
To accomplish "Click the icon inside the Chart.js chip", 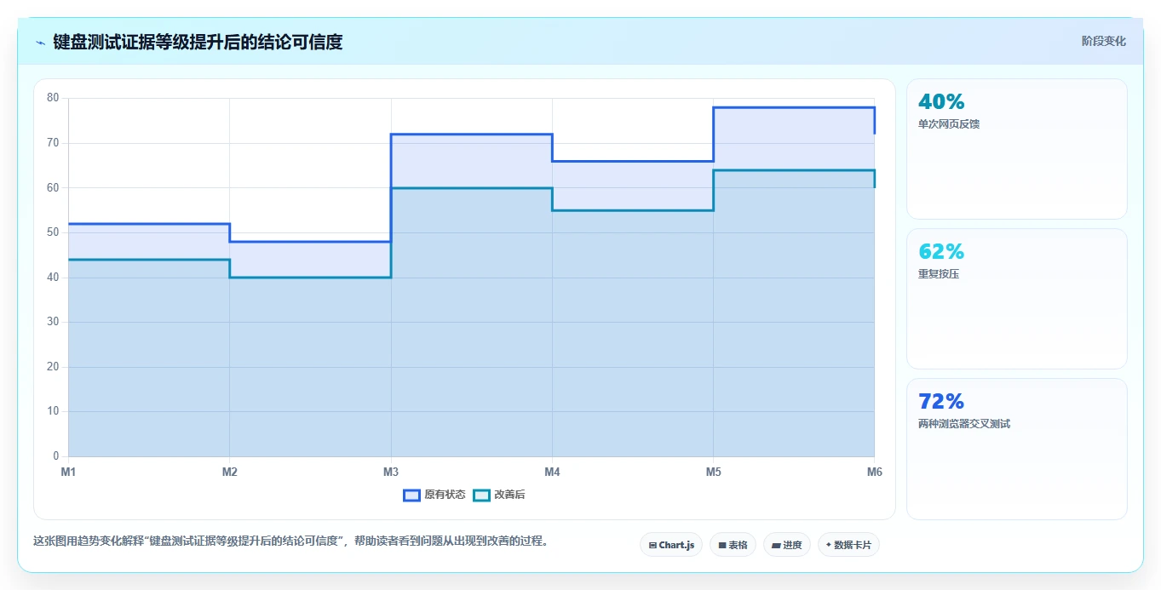I will coord(652,545).
